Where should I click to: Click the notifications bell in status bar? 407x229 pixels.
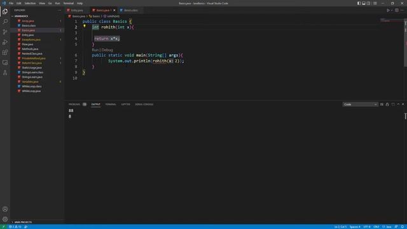(x=403, y=226)
